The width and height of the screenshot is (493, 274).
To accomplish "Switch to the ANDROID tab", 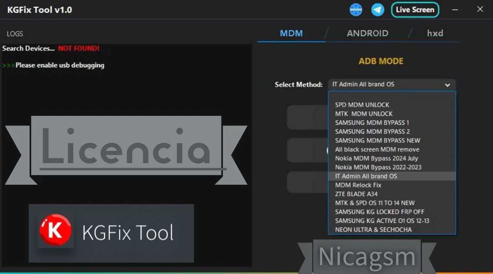I will (x=367, y=33).
